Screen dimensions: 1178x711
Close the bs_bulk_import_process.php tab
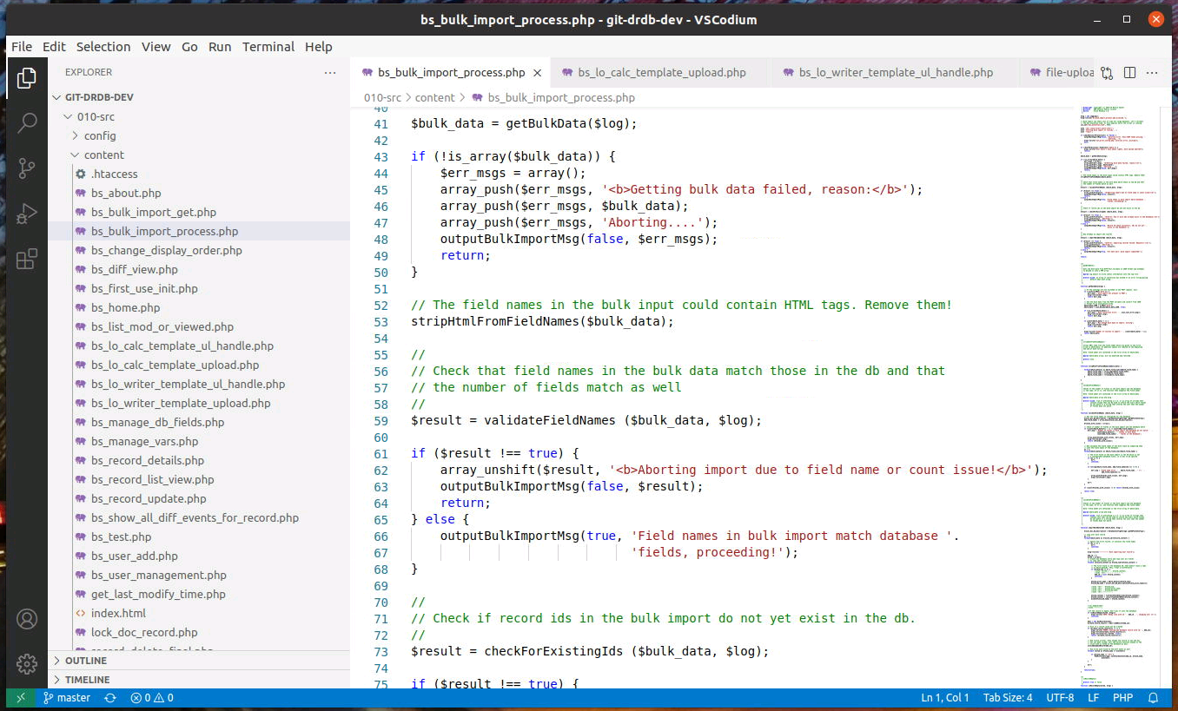pos(539,73)
